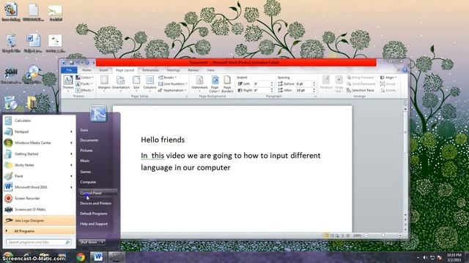
Task: Open the Shut down options arrow
Action: coord(103,242)
